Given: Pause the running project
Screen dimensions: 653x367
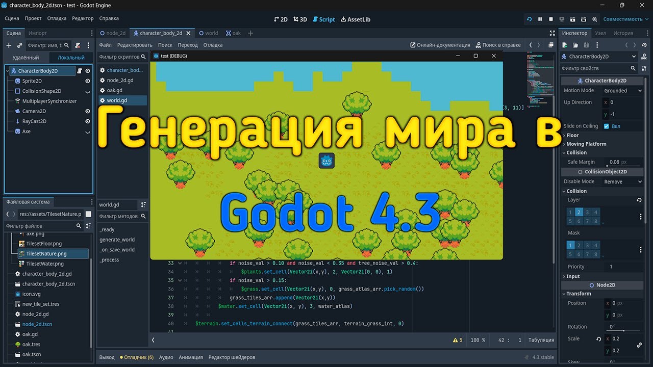Looking at the screenshot, I should [x=540, y=19].
